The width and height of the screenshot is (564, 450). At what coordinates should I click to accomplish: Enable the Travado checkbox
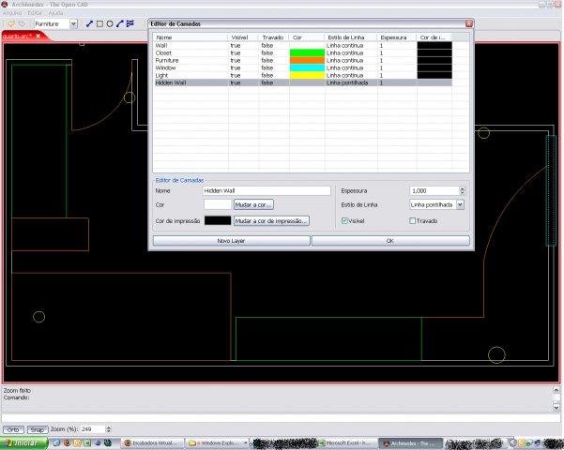click(x=412, y=220)
